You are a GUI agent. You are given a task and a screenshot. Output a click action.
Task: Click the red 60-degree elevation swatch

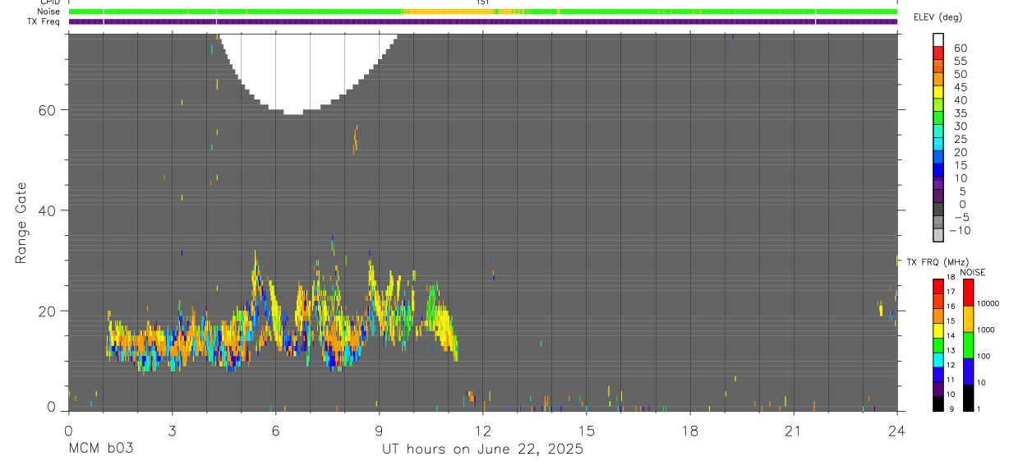(938, 53)
